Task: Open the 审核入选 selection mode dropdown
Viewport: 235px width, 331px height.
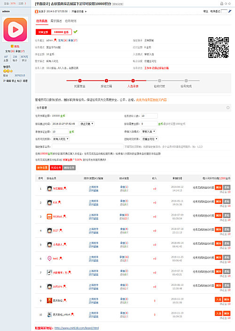Action: (x=149, y=131)
